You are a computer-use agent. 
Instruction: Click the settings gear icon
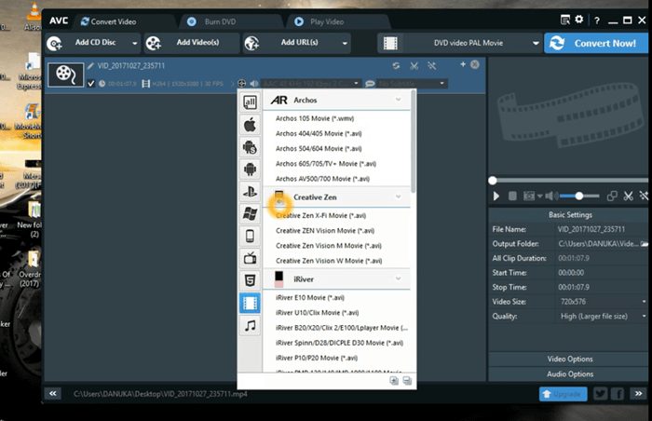click(578, 20)
